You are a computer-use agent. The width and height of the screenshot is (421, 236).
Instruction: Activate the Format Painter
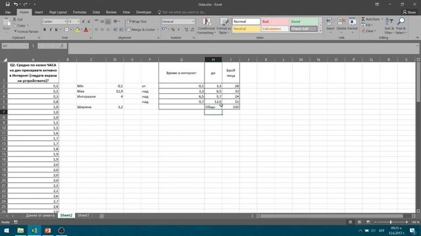coord(26,31)
